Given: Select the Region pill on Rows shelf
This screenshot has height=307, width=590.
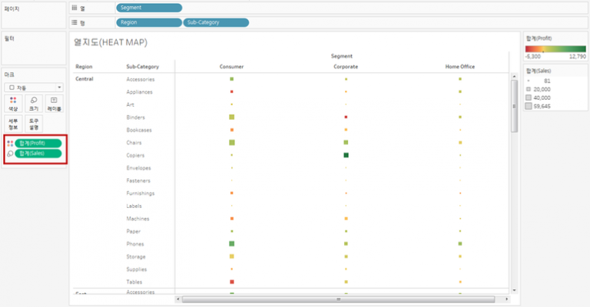Looking at the screenshot, I should pos(149,23).
